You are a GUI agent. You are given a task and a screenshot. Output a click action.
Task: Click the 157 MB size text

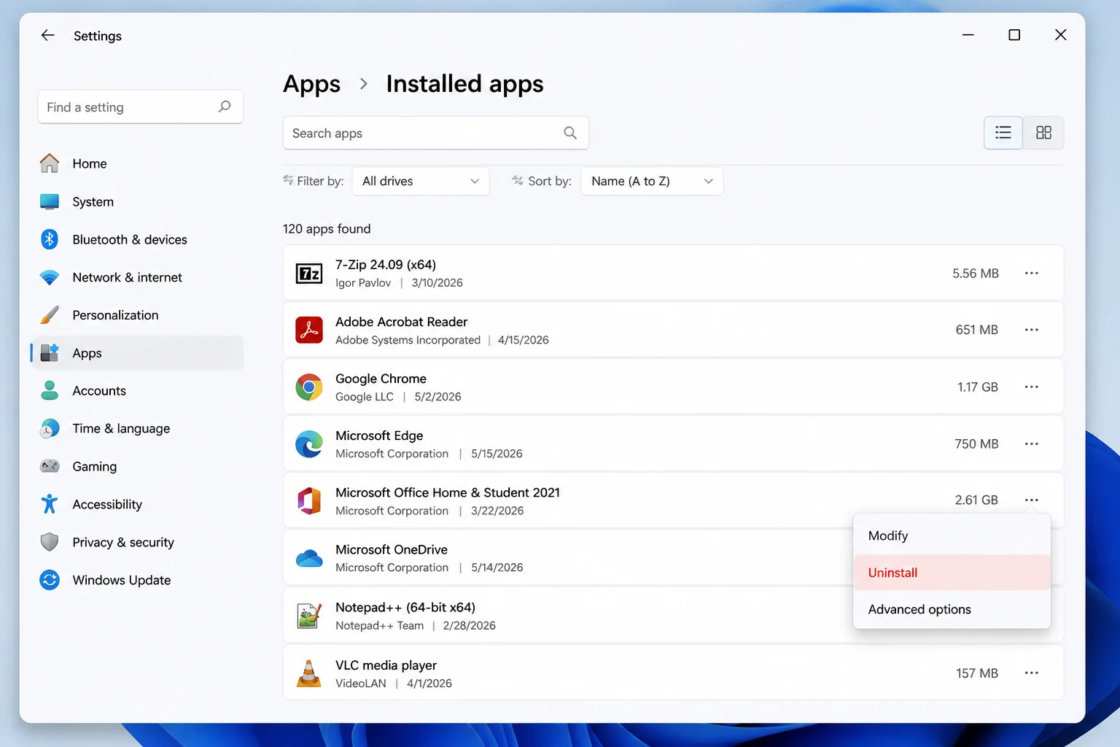[977, 673]
